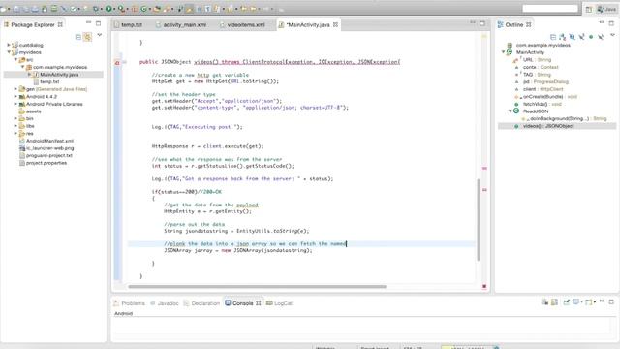Select ic_launcher-web.png file
The width and height of the screenshot is (620, 349).
click(x=49, y=148)
